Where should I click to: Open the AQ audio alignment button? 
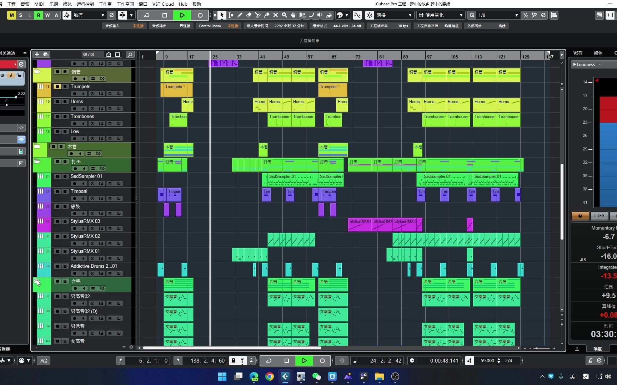coord(44,360)
